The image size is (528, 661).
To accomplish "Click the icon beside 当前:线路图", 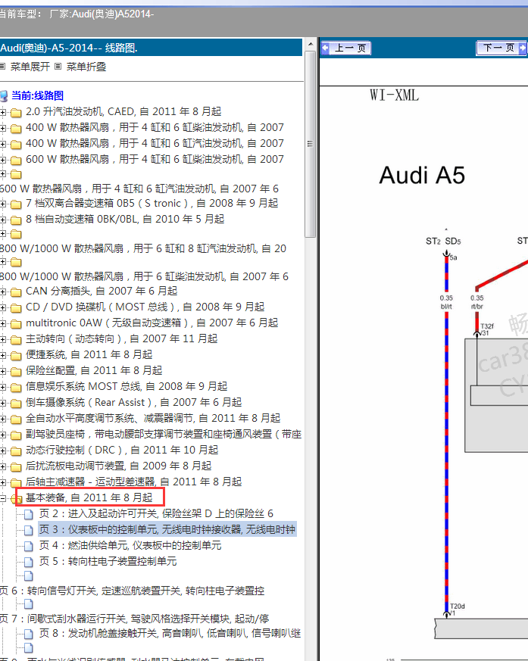I will tap(4, 96).
